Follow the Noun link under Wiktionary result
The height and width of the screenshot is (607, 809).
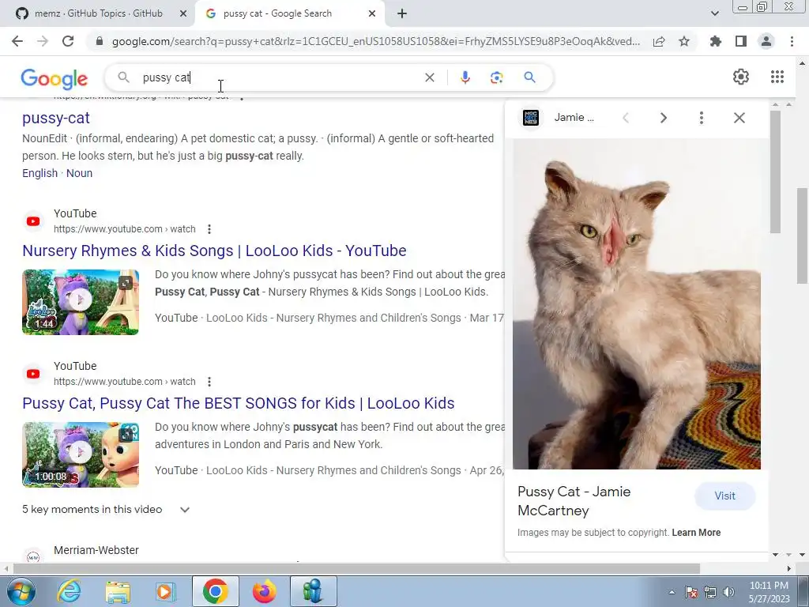pyautogui.click(x=80, y=173)
